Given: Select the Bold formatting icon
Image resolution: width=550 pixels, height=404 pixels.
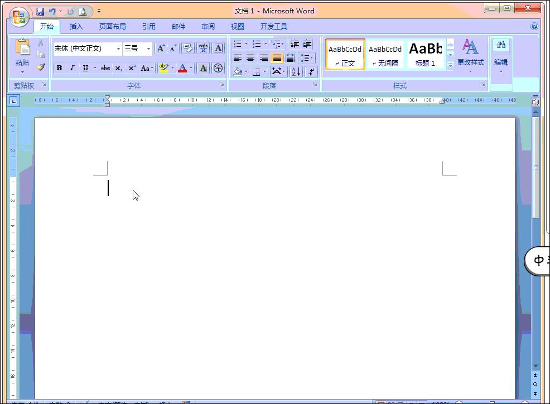Looking at the screenshot, I should coord(59,67).
